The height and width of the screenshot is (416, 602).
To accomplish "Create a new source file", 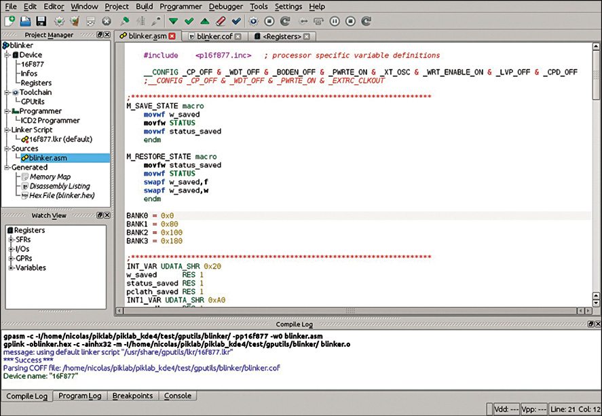I will coord(9,21).
